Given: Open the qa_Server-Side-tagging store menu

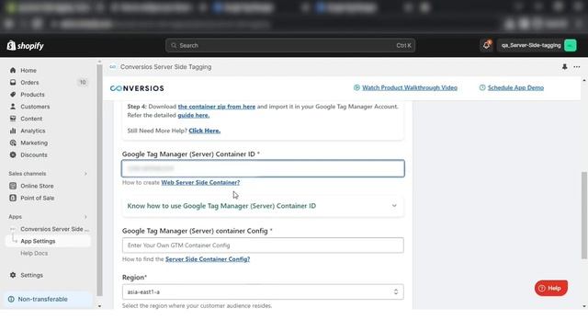Looking at the screenshot, I should [537, 45].
